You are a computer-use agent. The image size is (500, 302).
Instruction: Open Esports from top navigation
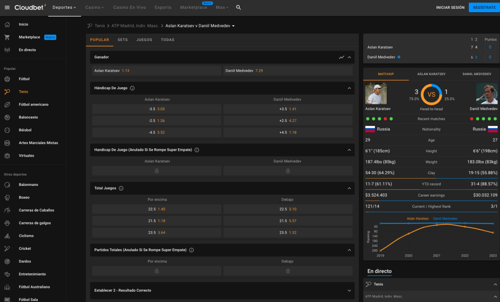[x=163, y=7]
